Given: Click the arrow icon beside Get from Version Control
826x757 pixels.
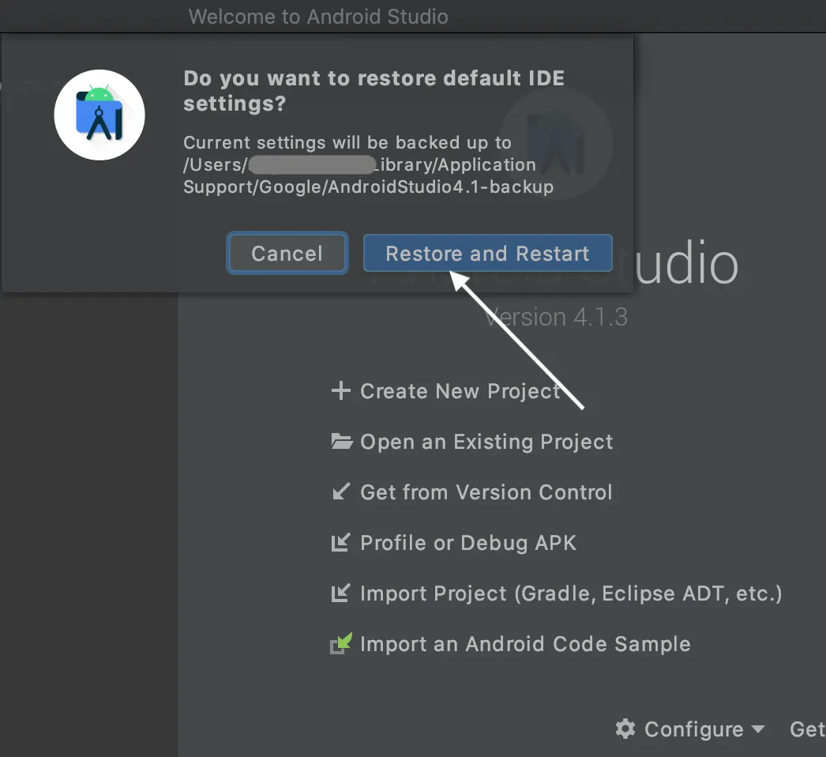Looking at the screenshot, I should point(341,491).
